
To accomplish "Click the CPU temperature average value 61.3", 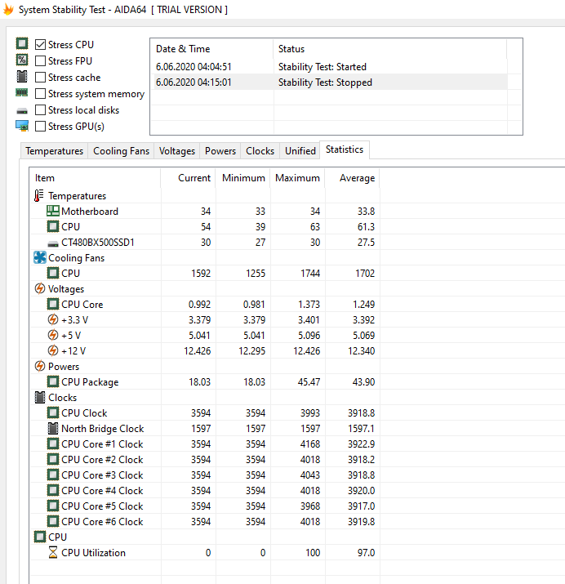I will [x=366, y=227].
